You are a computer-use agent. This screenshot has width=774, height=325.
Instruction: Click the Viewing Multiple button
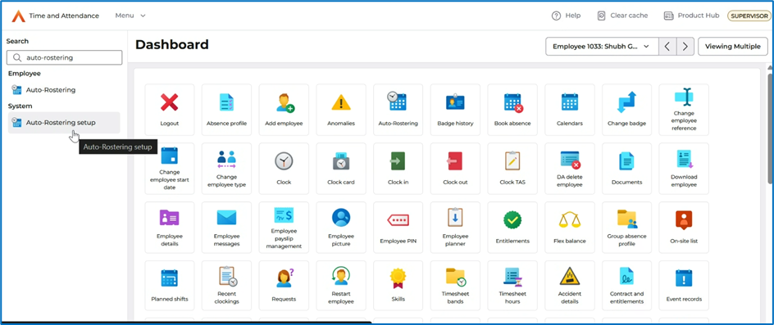click(x=732, y=47)
